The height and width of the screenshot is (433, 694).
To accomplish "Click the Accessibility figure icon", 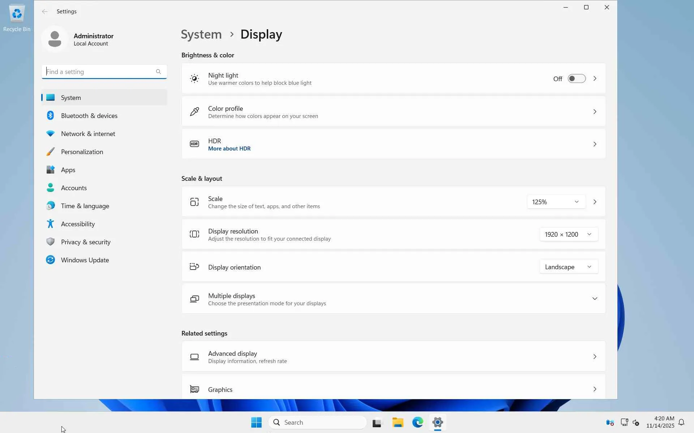I will [x=50, y=224].
